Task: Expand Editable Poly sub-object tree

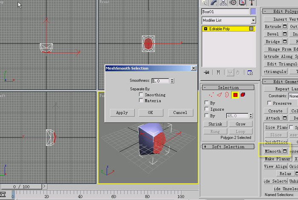Action: [206, 28]
